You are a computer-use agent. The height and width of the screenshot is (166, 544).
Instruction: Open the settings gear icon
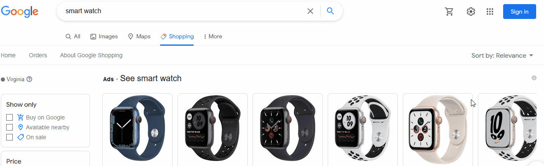coord(471,12)
